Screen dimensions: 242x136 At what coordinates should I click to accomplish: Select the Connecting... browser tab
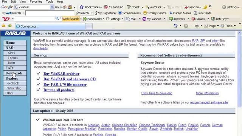[50, 26]
